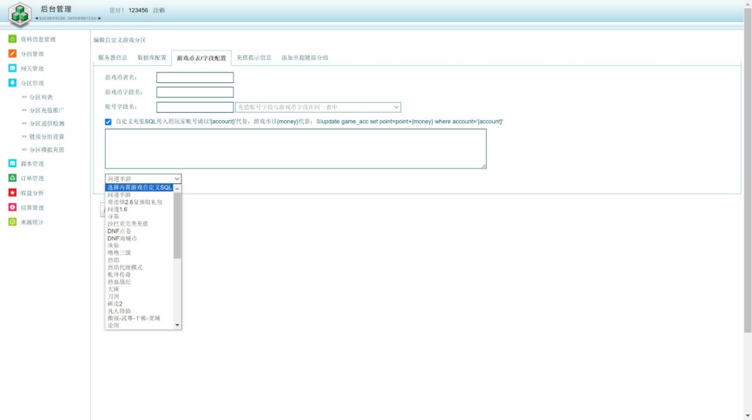Uncheck the 自定义充值SQL checkbox
Screen dimensions: 752x420
109,122
